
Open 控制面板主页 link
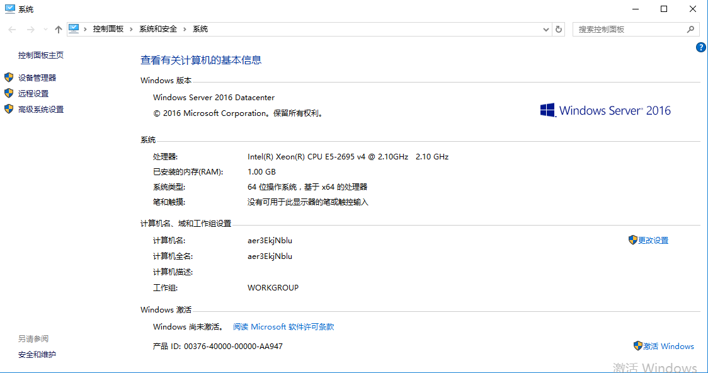41,55
